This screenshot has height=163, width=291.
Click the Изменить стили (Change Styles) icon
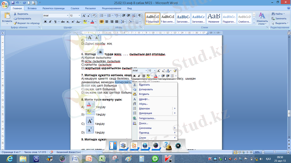pyautogui.click(x=262, y=17)
